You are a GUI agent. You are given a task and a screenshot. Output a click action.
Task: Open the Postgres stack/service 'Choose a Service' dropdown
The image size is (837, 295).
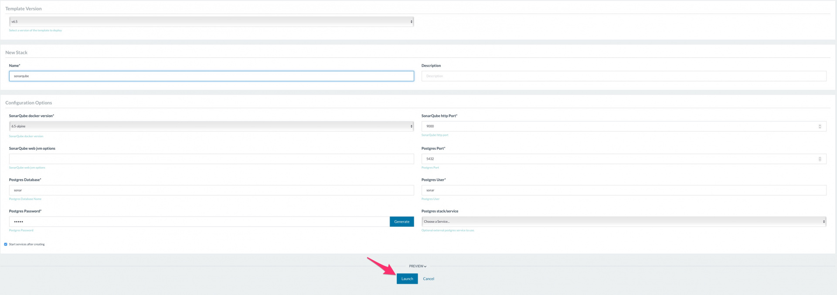(x=623, y=221)
